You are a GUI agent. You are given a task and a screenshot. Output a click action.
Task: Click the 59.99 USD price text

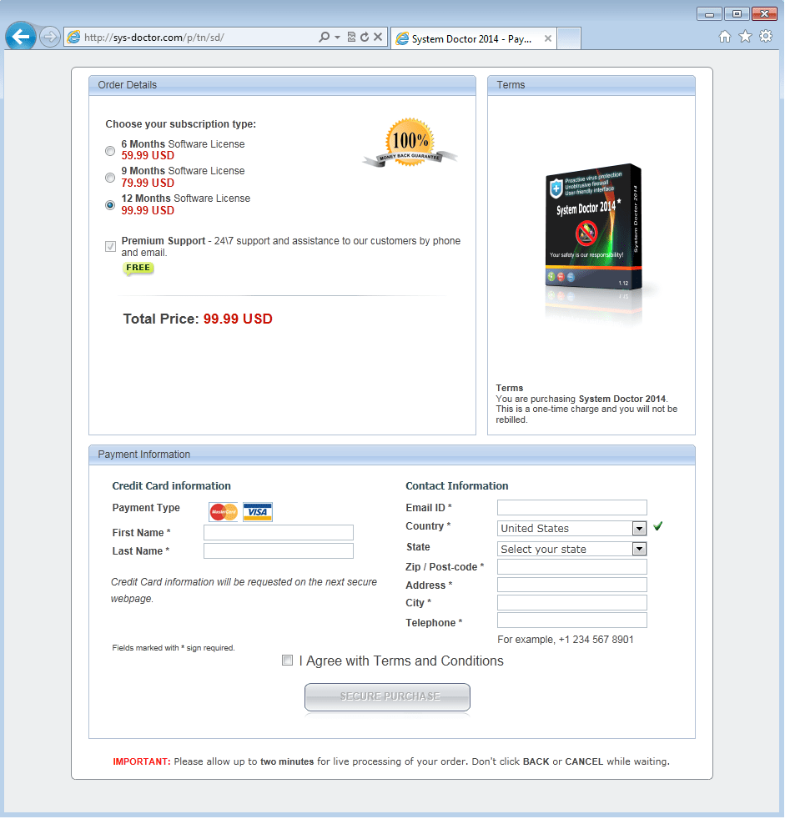(x=148, y=156)
